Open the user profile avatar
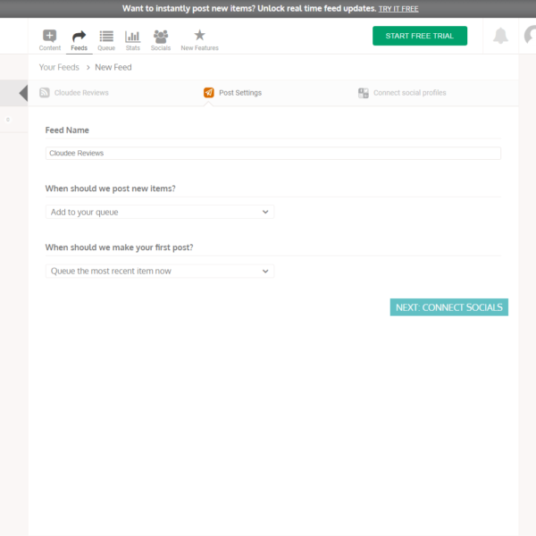536x536 pixels. (530, 35)
